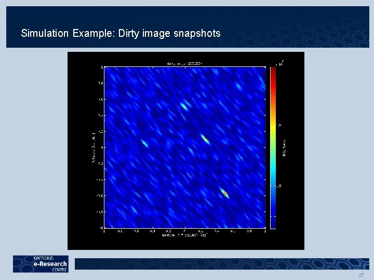The height and width of the screenshot is (280, 374).
Task: Click the Oxford e-Research Centre logo
Action: coord(41,264)
